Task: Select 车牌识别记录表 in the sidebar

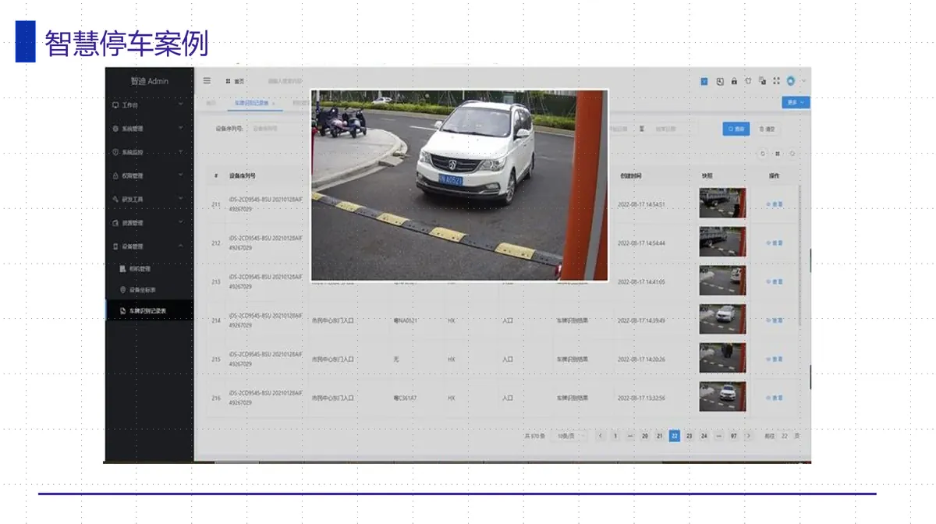Action: [x=149, y=311]
